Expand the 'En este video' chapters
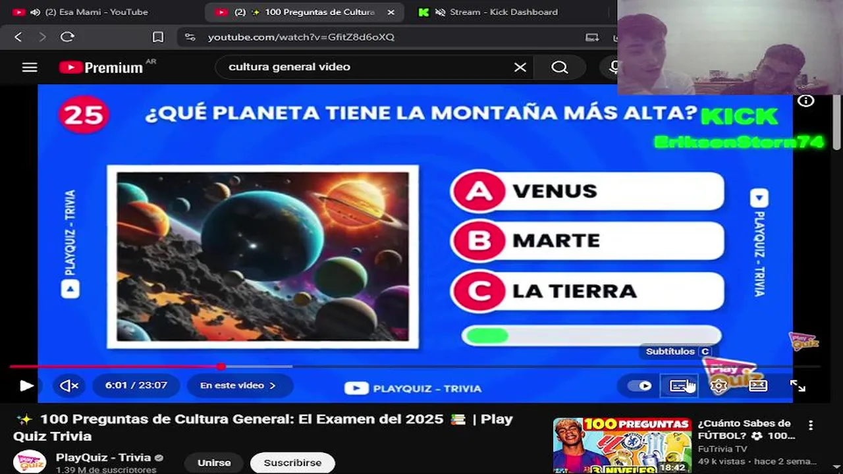The height and width of the screenshot is (474, 843). click(x=238, y=386)
